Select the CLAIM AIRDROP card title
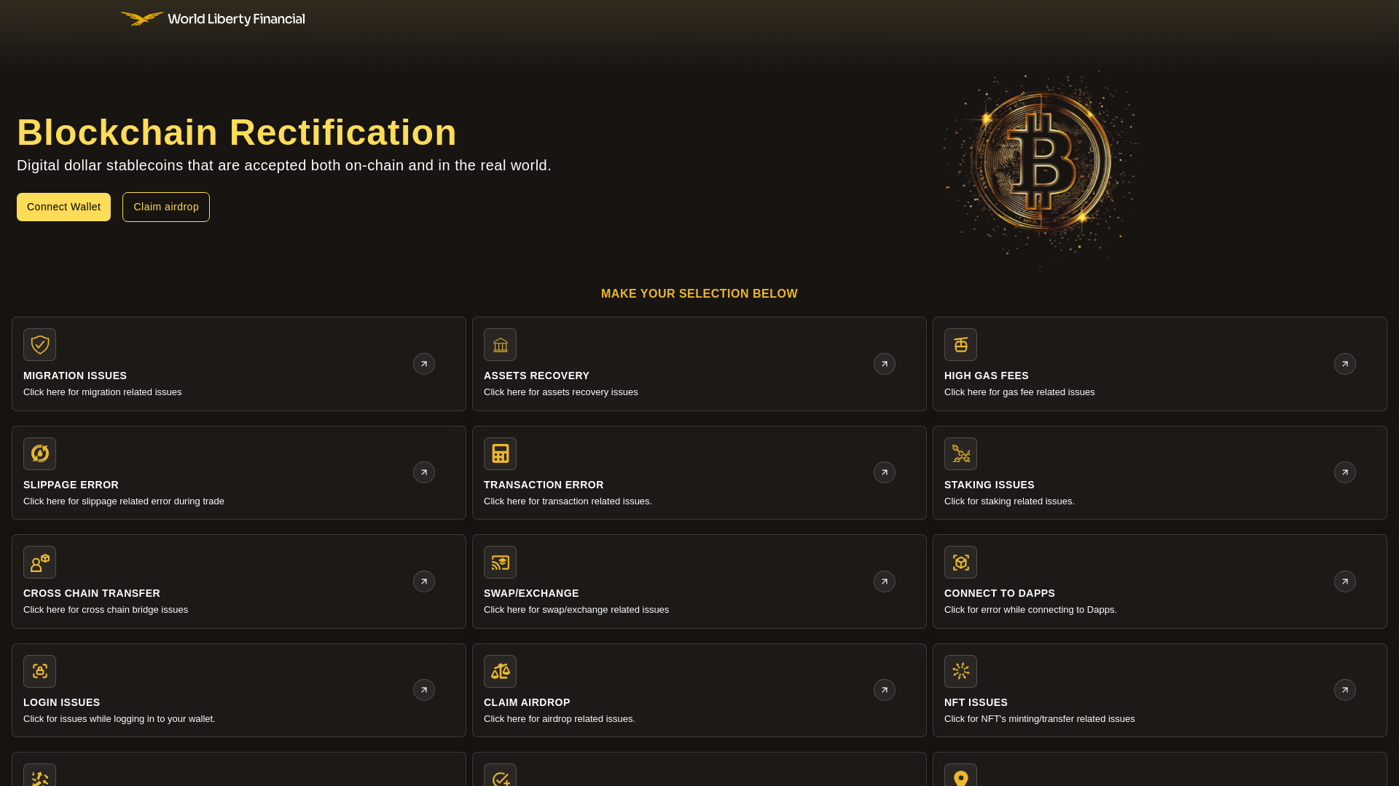 [x=527, y=702]
